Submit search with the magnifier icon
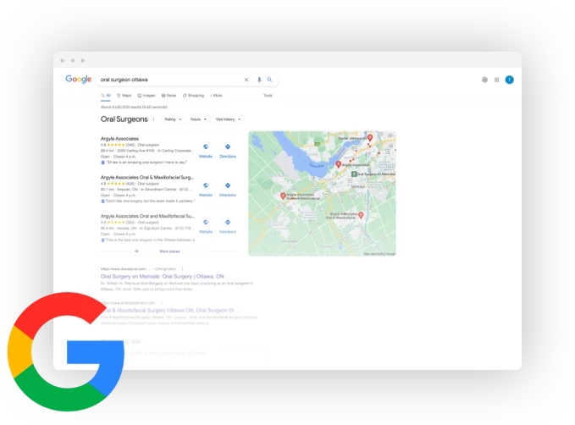575x425 pixels. [269, 80]
